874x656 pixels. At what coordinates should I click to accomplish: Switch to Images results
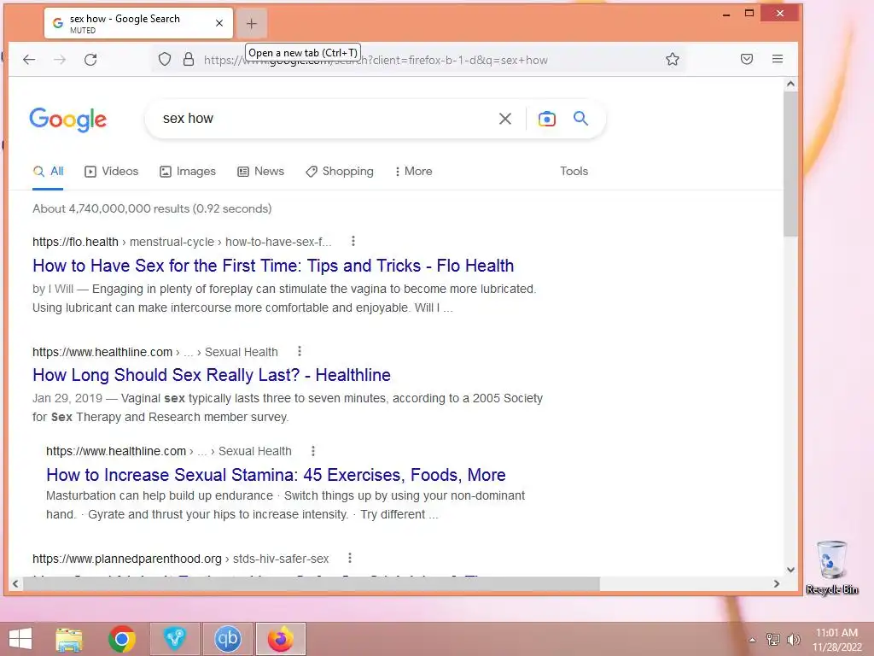pos(188,171)
